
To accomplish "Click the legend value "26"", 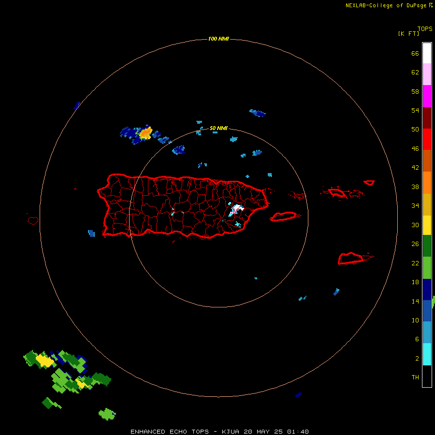I will point(415,244).
